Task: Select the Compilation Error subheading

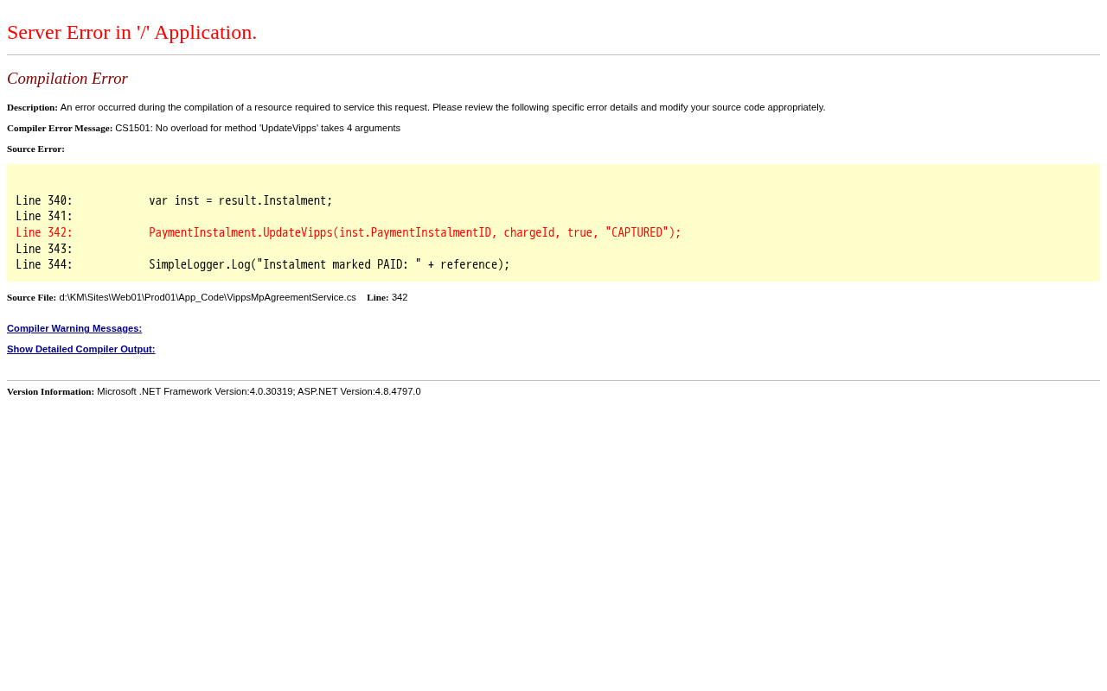Action: [x=67, y=79]
